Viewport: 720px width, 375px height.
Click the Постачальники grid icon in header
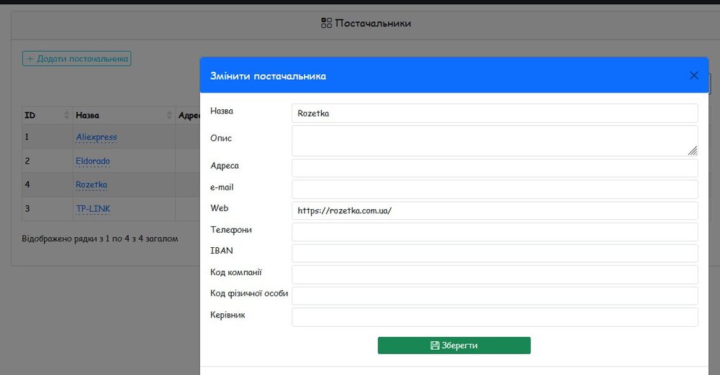coord(326,23)
